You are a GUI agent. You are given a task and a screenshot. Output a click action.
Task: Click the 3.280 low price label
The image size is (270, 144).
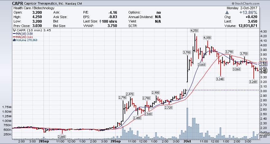pyautogui.click(x=253, y=82)
